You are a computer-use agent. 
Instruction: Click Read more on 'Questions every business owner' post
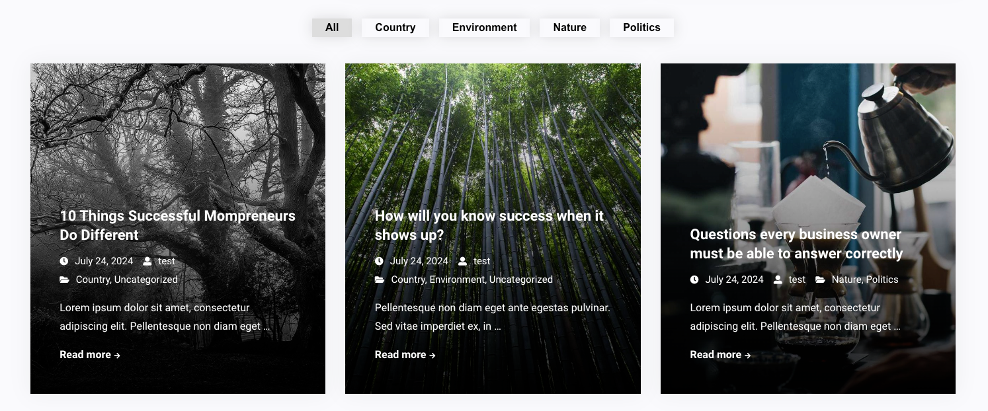pos(721,355)
